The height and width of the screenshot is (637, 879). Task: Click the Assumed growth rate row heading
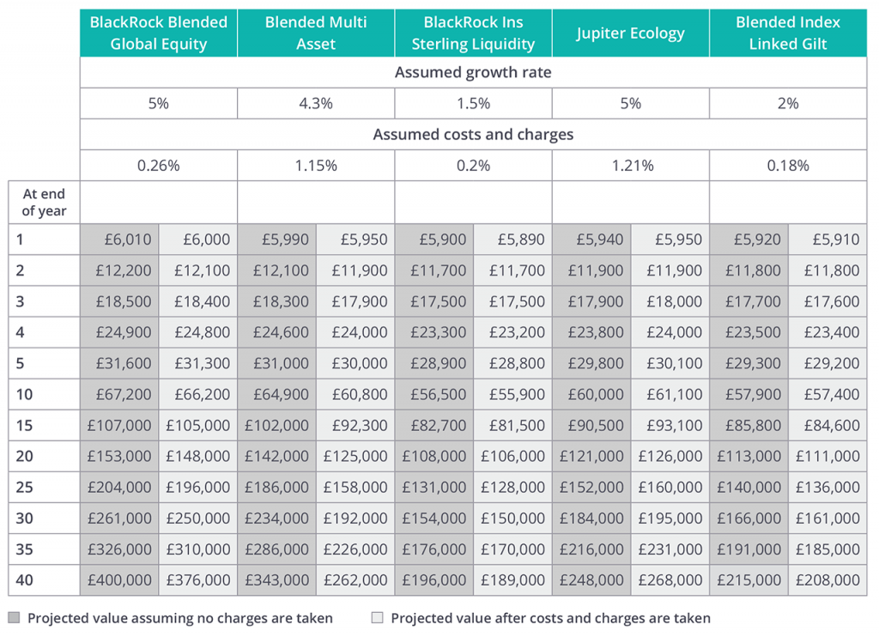tap(473, 72)
